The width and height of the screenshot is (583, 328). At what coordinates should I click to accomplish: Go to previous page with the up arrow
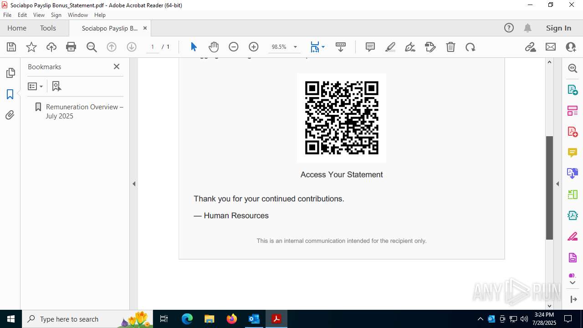tap(112, 47)
